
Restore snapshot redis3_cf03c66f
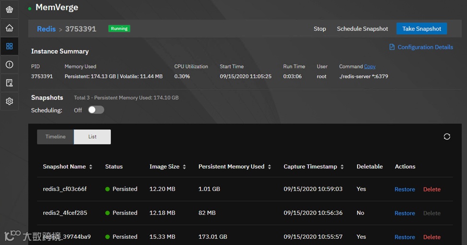(405, 189)
